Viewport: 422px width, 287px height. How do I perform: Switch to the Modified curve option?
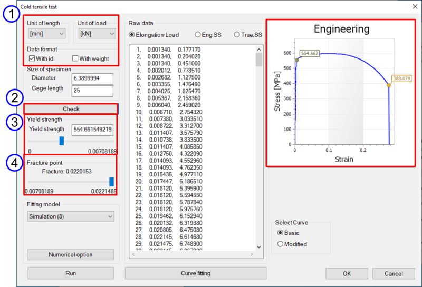[280, 244]
